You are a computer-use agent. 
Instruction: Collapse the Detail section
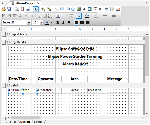(x=9, y=85)
